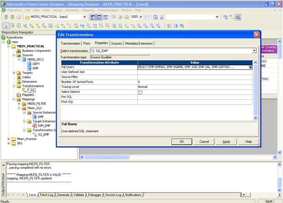Click the Cancel button in dialog
283x203 pixels.
tap(204, 141)
